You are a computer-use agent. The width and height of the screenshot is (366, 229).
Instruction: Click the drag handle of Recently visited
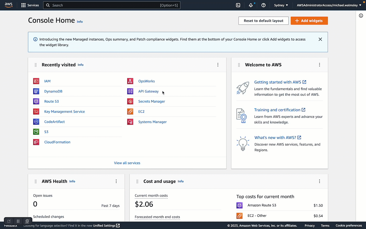(x=36, y=65)
